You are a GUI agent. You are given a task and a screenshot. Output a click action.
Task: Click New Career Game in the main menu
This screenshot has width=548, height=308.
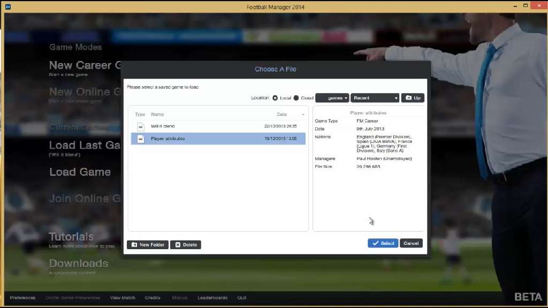pos(85,65)
